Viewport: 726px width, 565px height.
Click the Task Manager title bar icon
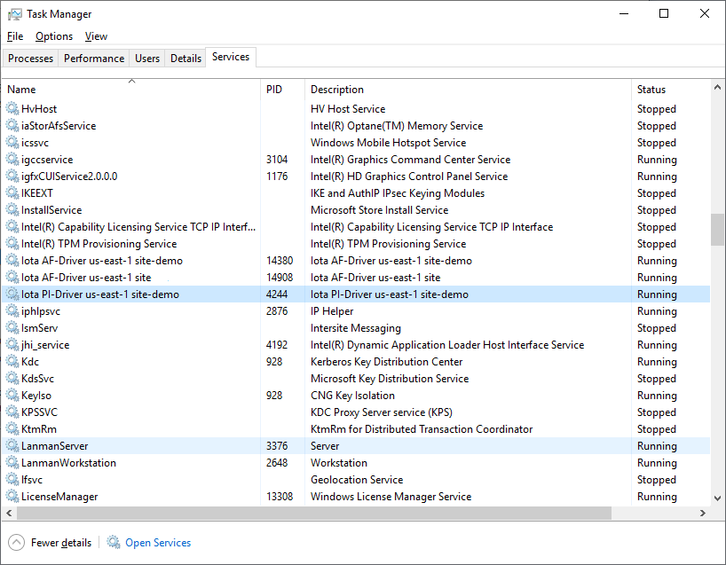pos(14,14)
